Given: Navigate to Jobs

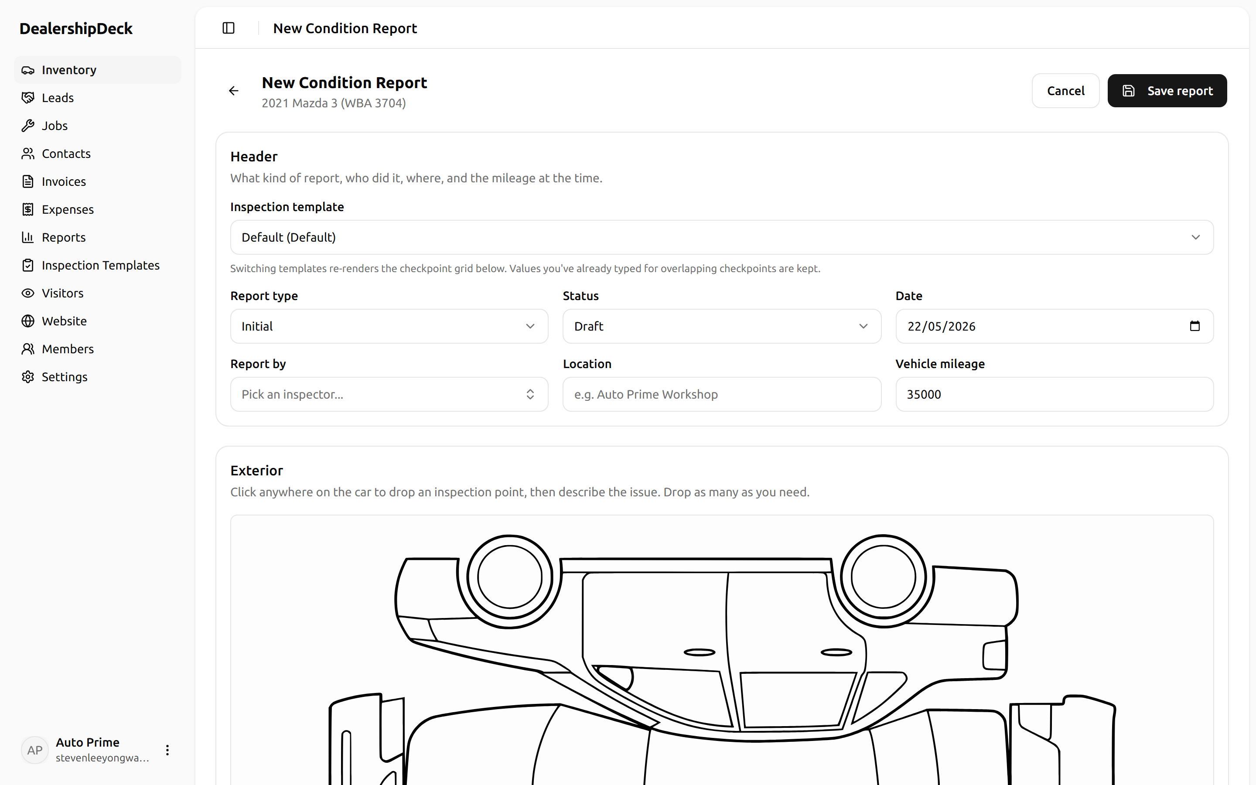Looking at the screenshot, I should [x=98, y=126].
